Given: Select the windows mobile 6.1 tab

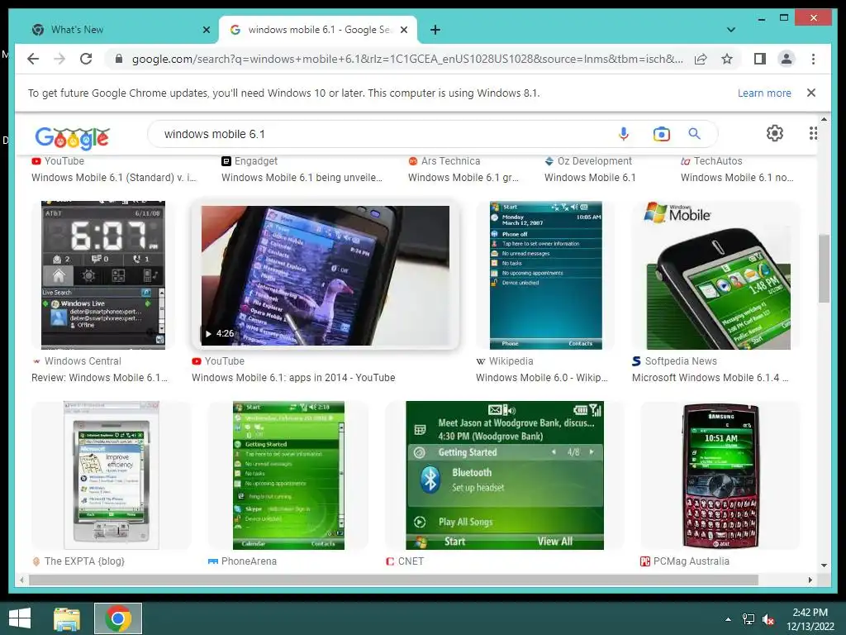Looking at the screenshot, I should 318,30.
